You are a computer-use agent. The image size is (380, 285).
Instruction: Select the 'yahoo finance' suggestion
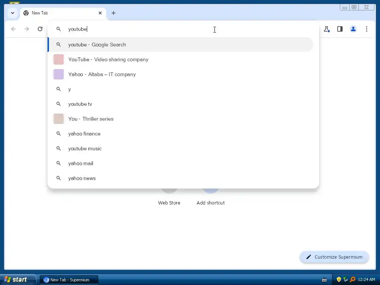click(x=181, y=134)
